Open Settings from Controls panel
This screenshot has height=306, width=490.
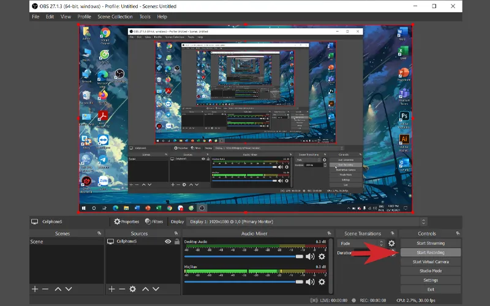(431, 280)
